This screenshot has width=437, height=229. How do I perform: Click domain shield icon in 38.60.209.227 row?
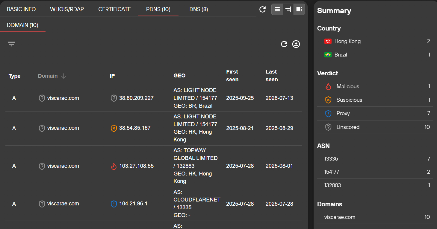[x=42, y=98]
